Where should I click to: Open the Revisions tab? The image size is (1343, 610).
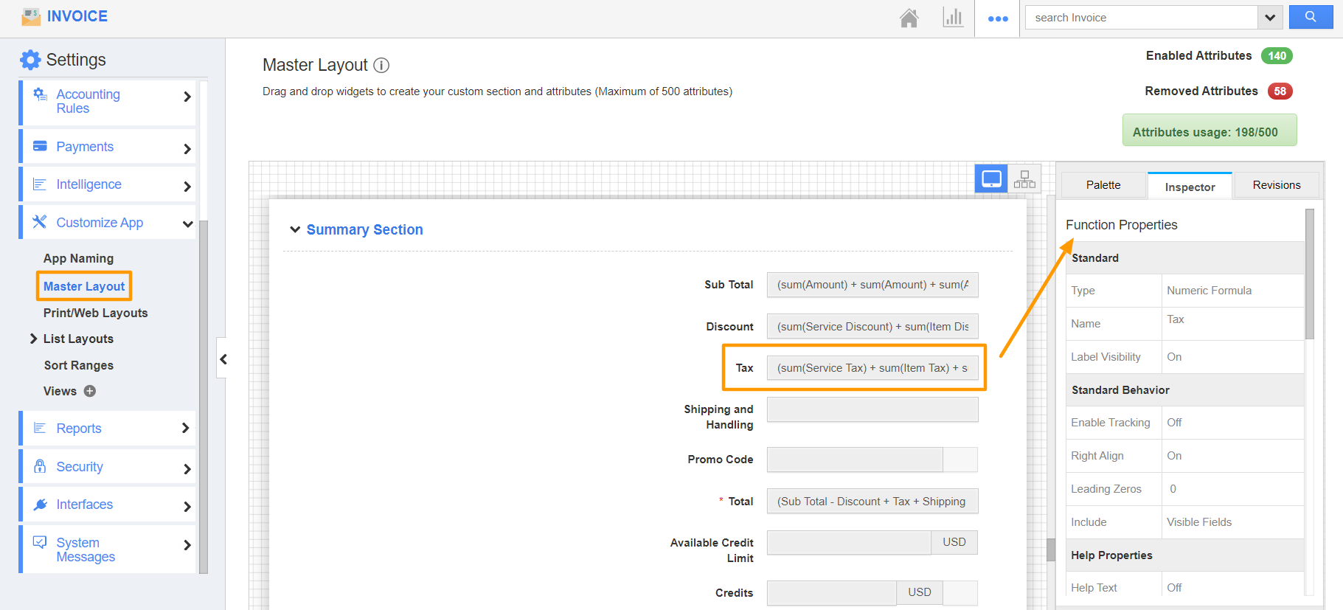coord(1276,185)
